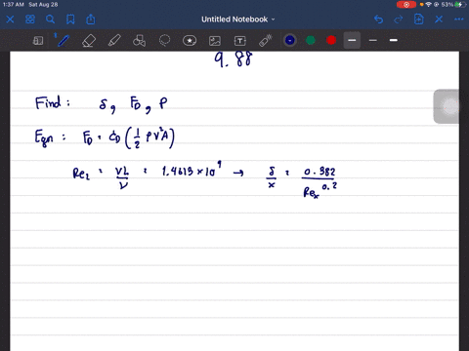Open the search tool
The image size is (469, 351).
(x=50, y=19)
